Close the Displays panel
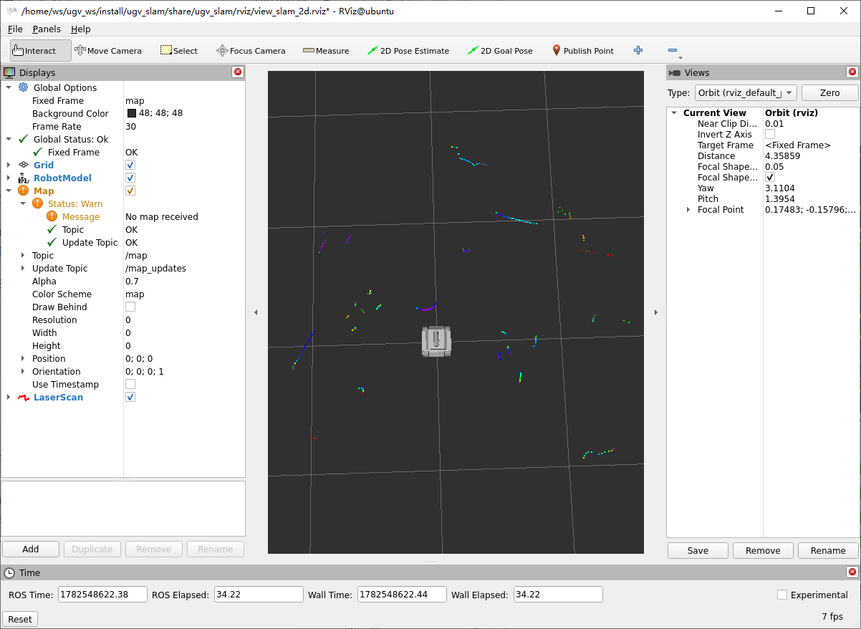861x629 pixels. point(238,72)
